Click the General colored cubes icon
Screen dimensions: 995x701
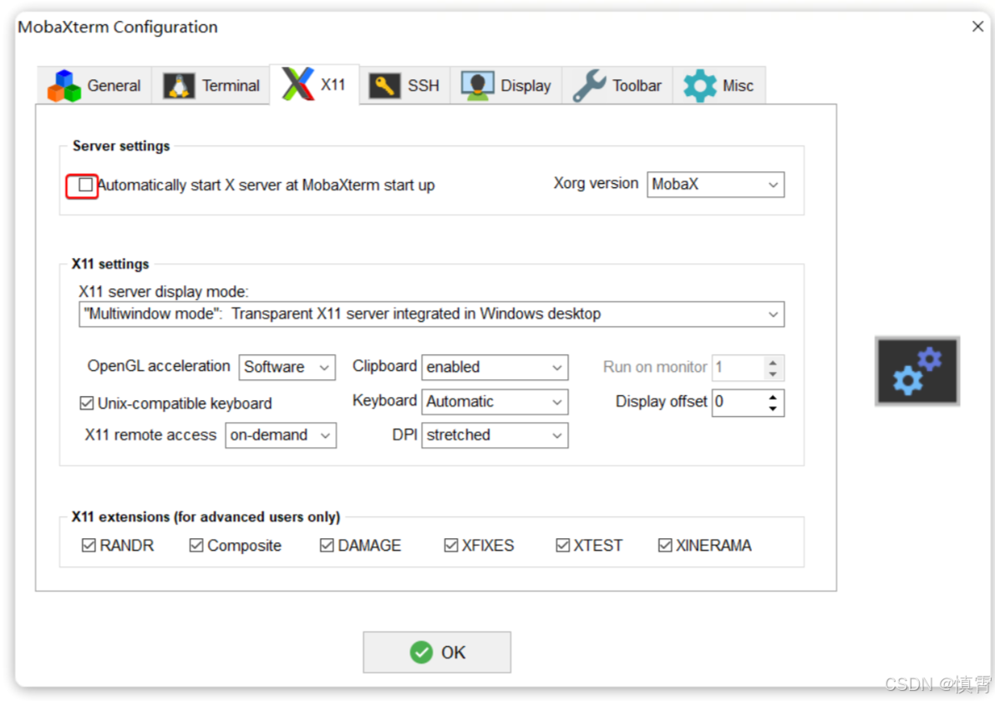pos(64,86)
